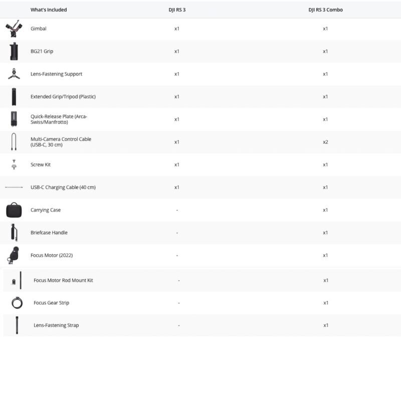The width and height of the screenshot is (401, 401).
Task: Click the Quick-Release Plate icon
Action: (x=14, y=119)
